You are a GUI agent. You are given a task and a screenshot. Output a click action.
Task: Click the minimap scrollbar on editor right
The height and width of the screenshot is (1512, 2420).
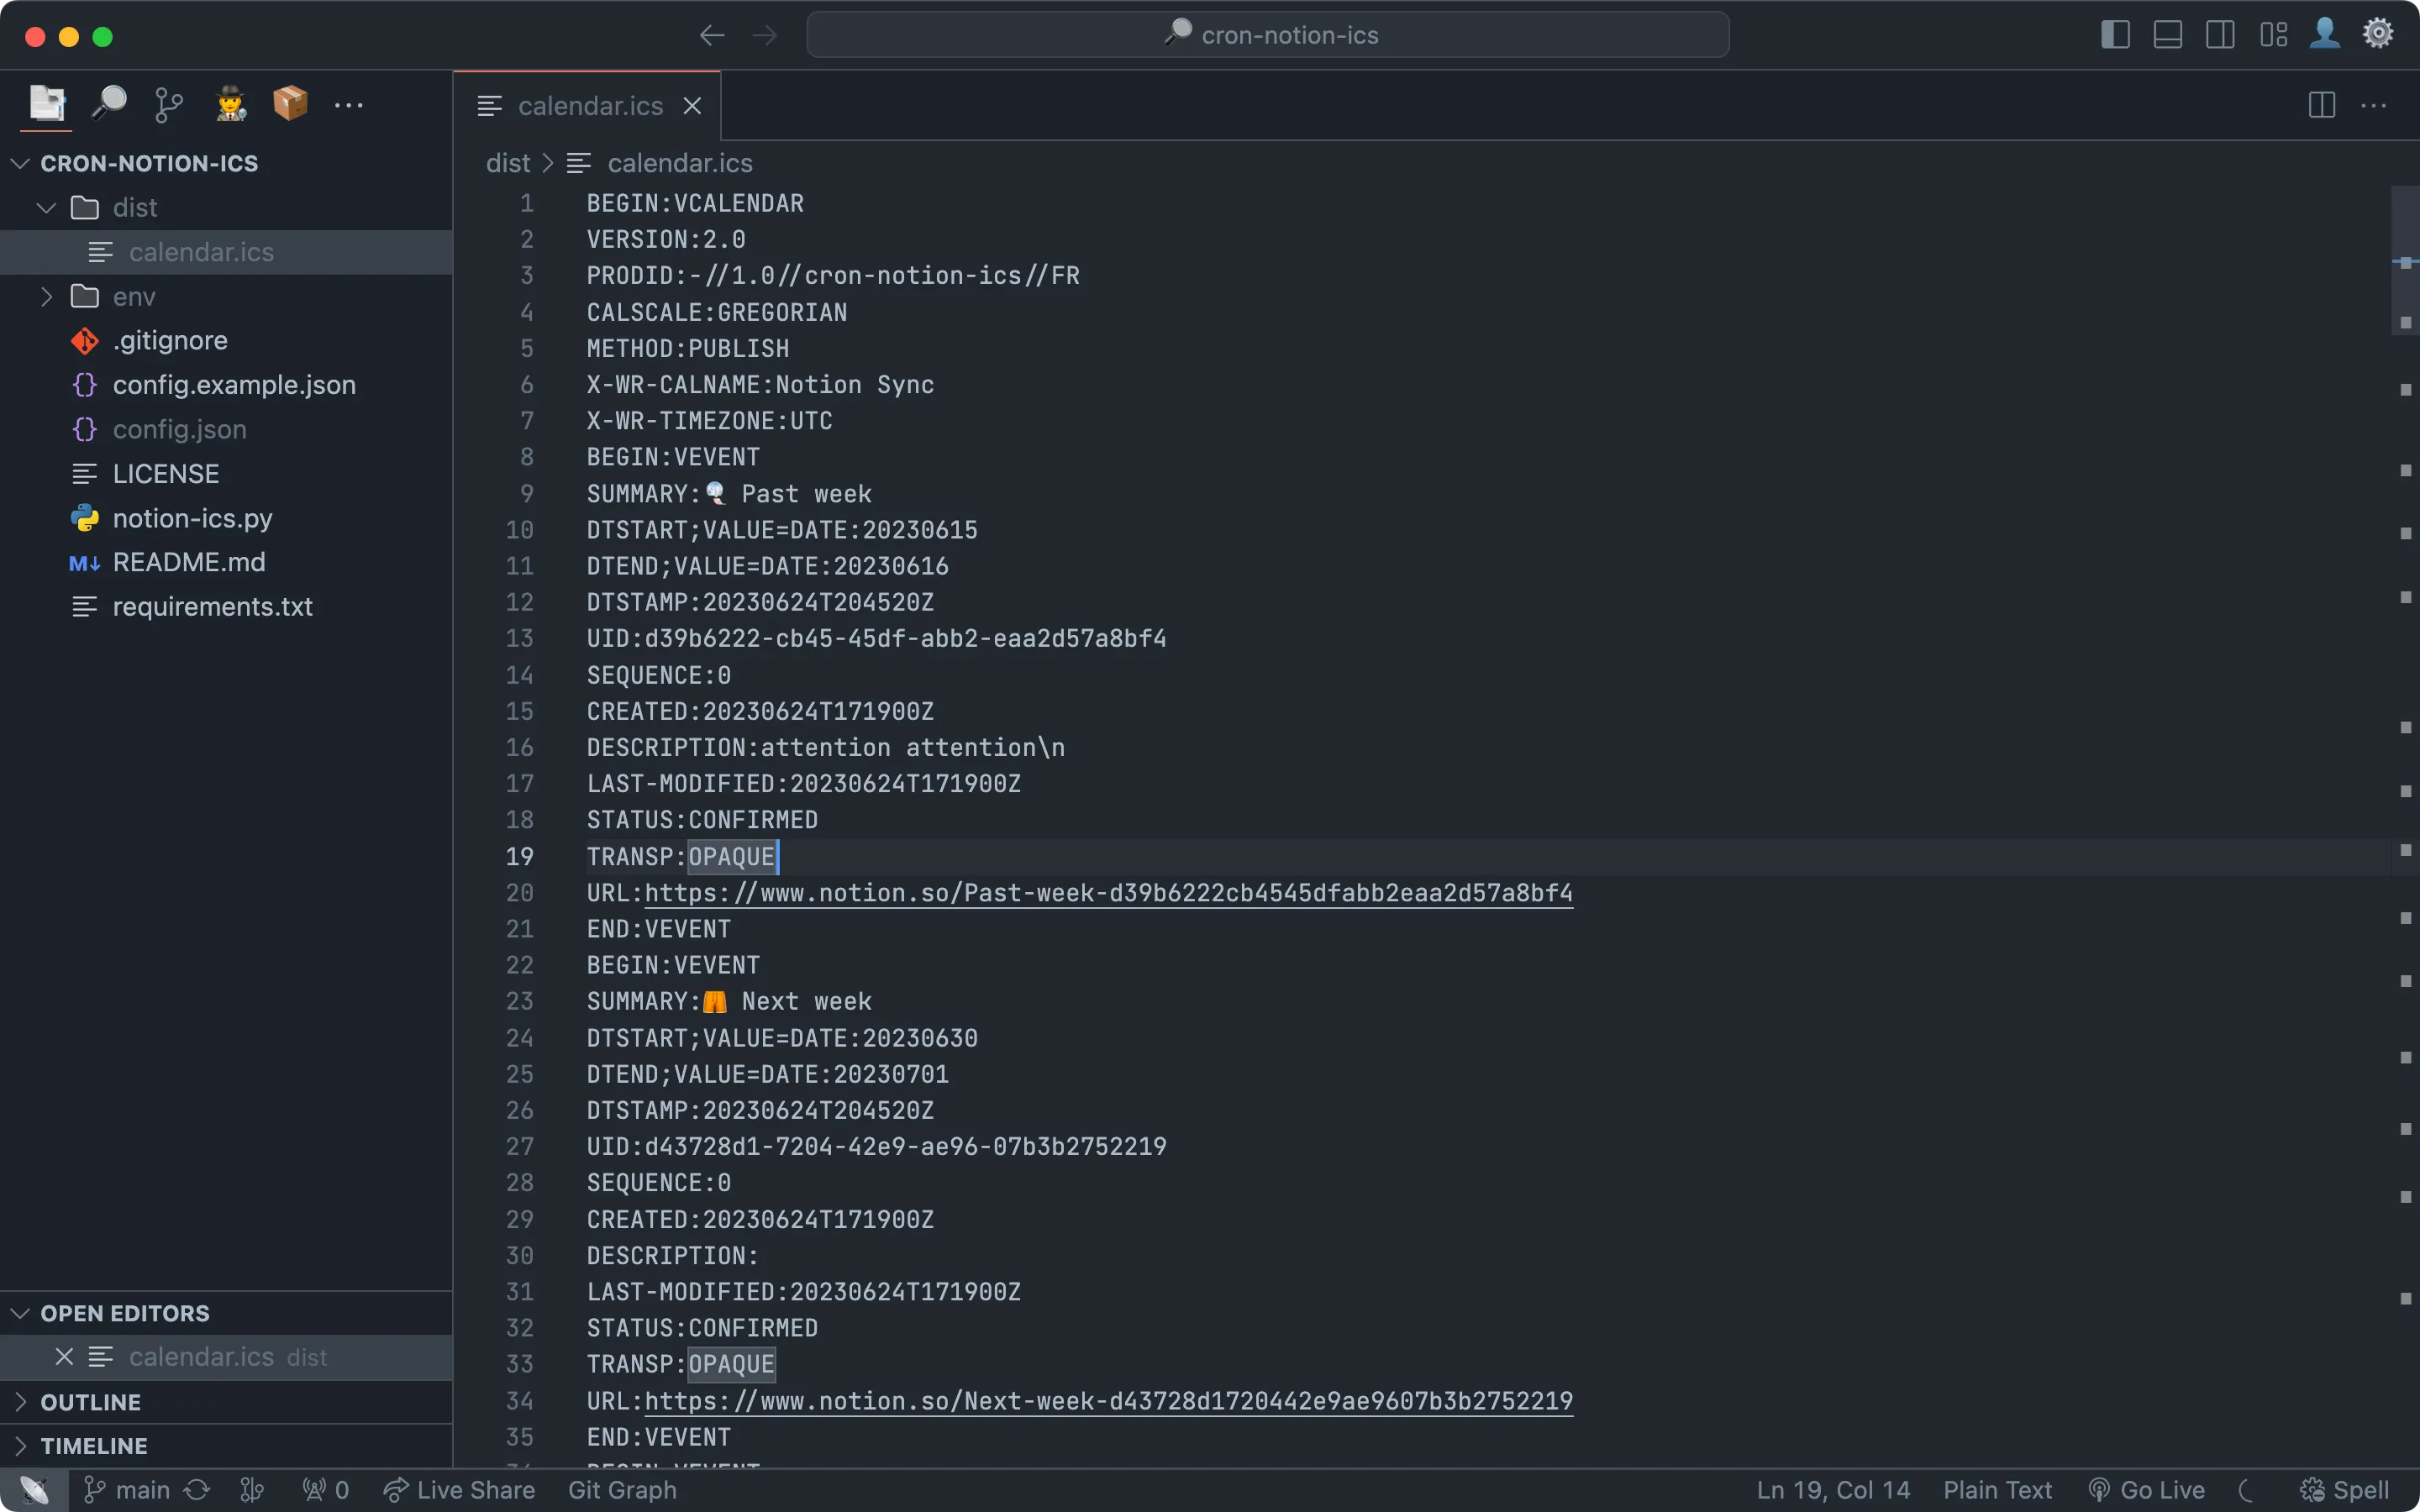[x=2405, y=260]
